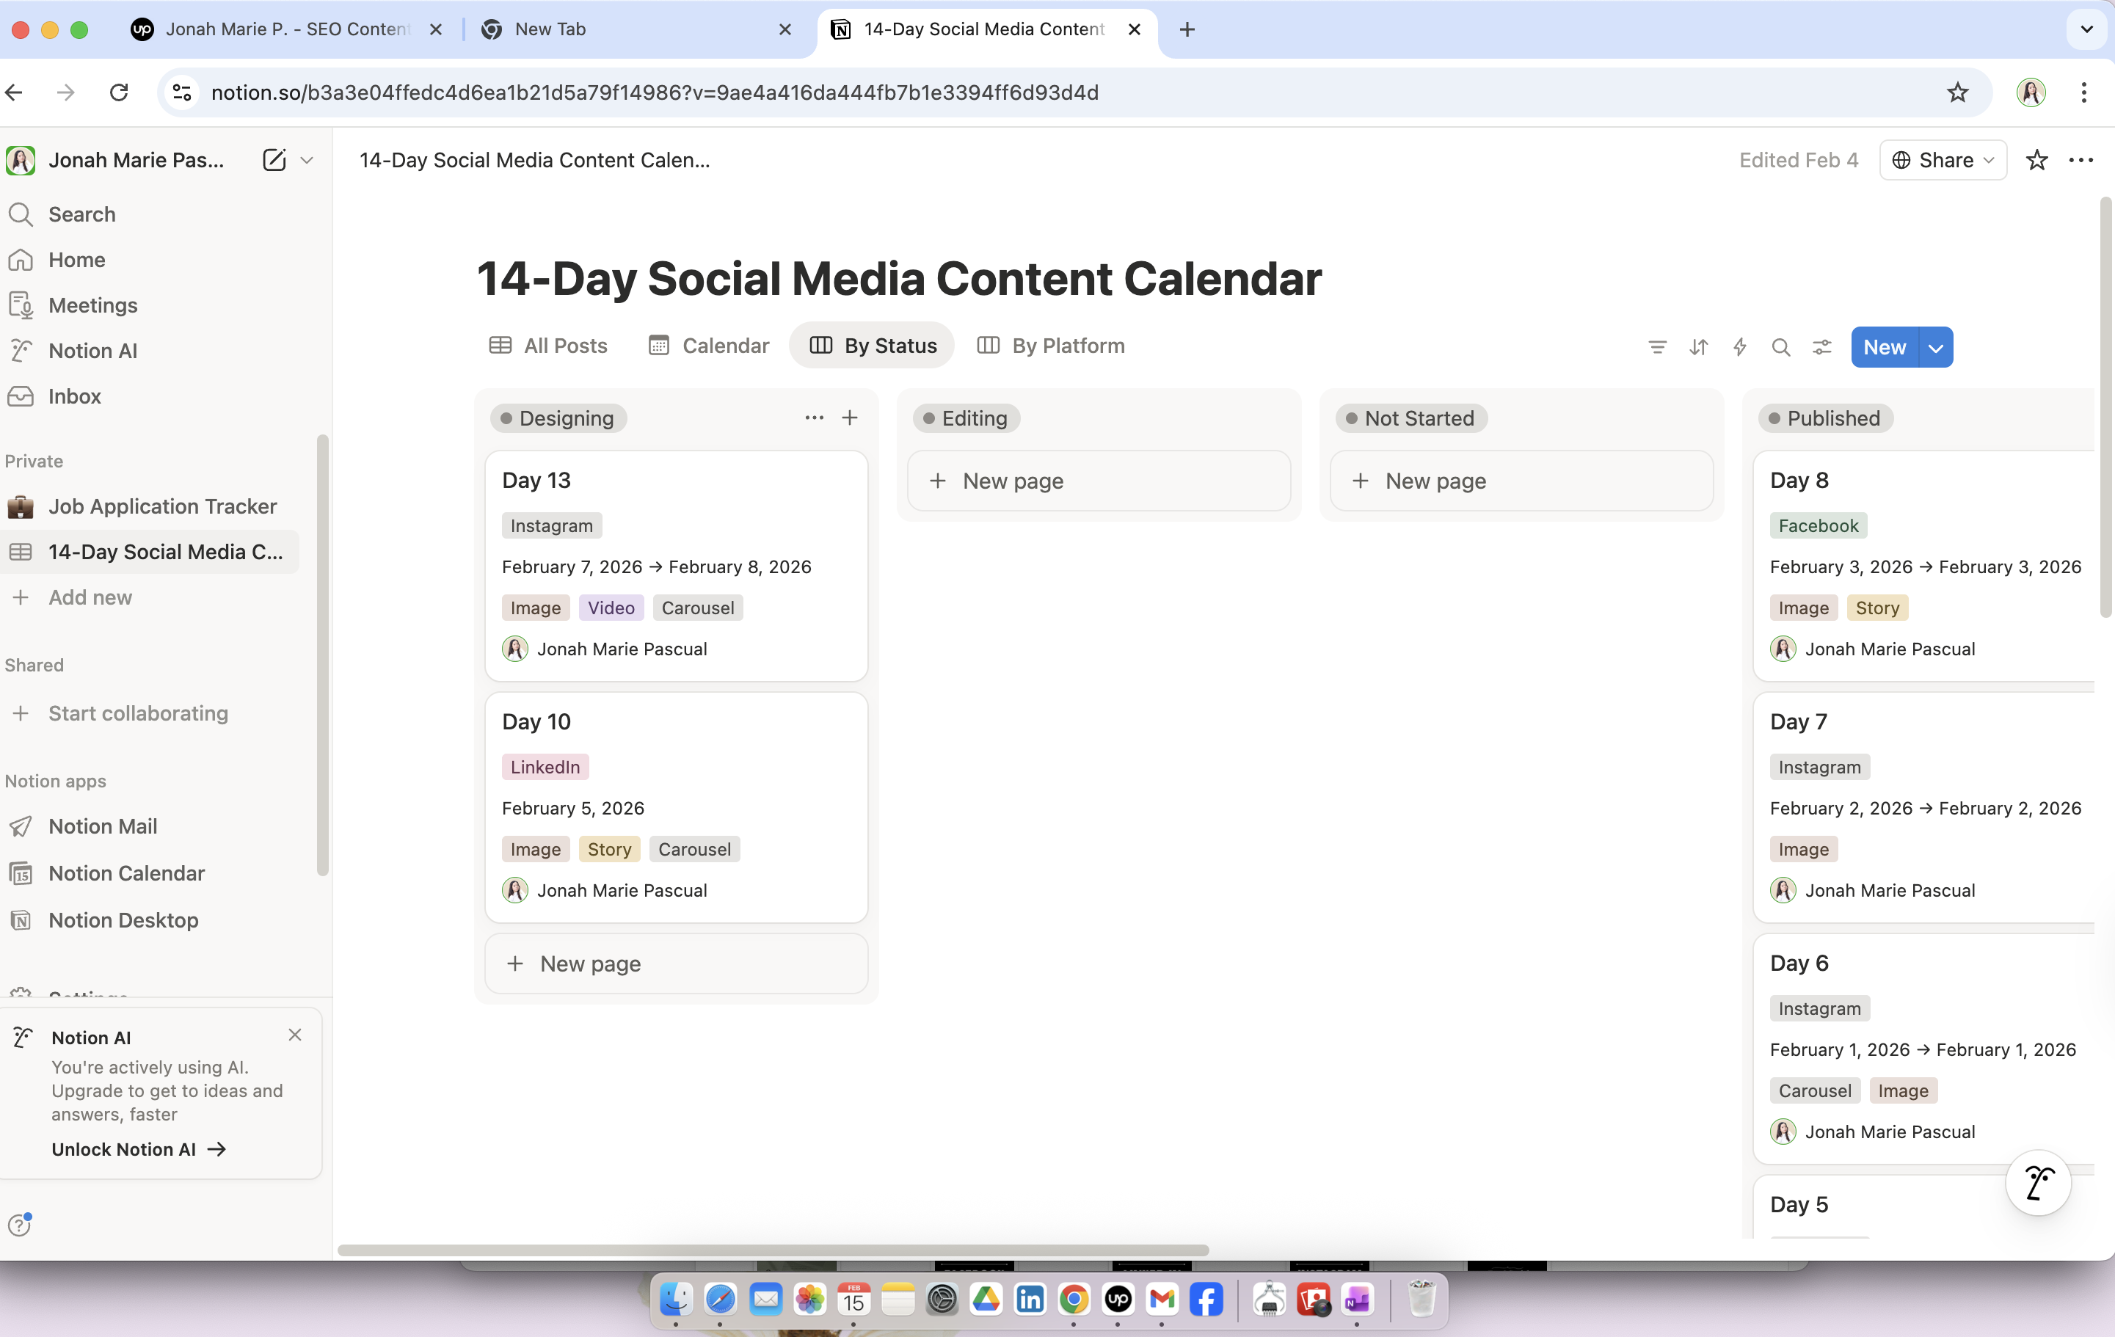Click the Unlock Notion AI link
This screenshot has width=2115, height=1337.
(x=139, y=1149)
